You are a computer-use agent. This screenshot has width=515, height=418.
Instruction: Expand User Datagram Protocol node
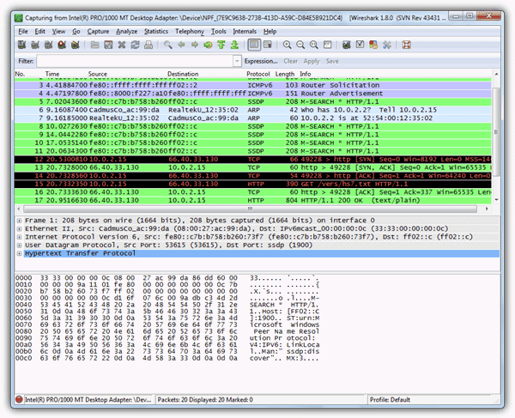(x=19, y=245)
